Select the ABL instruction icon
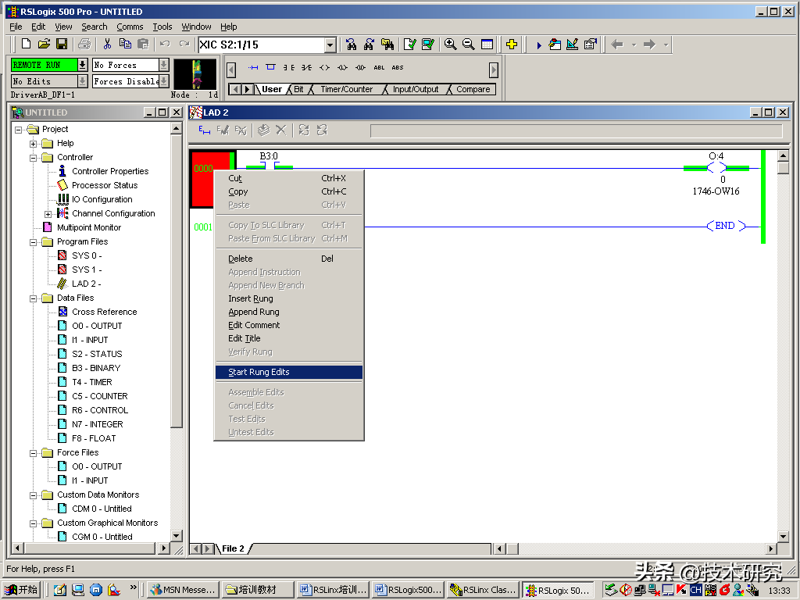Screen dimensions: 800x600 pyautogui.click(x=379, y=68)
